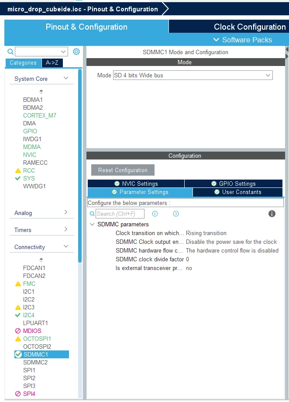The image size is (289, 402).
Task: Select OCTOSPI2 peripheral
Action: [37, 347]
